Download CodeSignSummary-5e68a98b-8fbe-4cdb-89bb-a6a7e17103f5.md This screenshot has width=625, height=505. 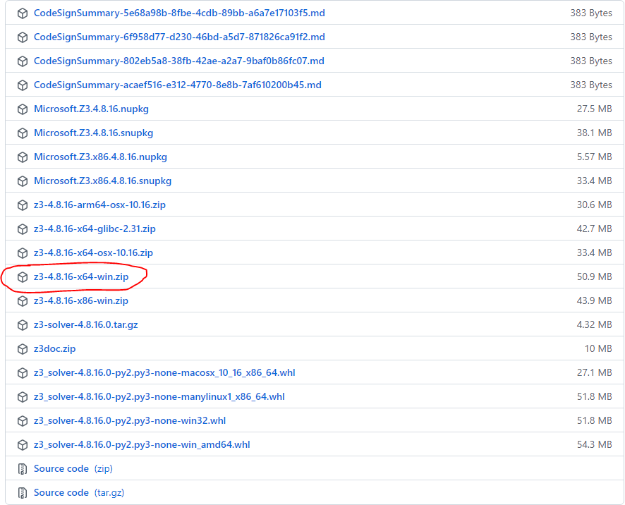pos(179,13)
